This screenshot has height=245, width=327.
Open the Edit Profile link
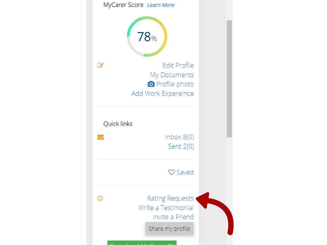(178, 65)
